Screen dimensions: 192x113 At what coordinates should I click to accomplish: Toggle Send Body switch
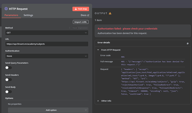pos(9,92)
